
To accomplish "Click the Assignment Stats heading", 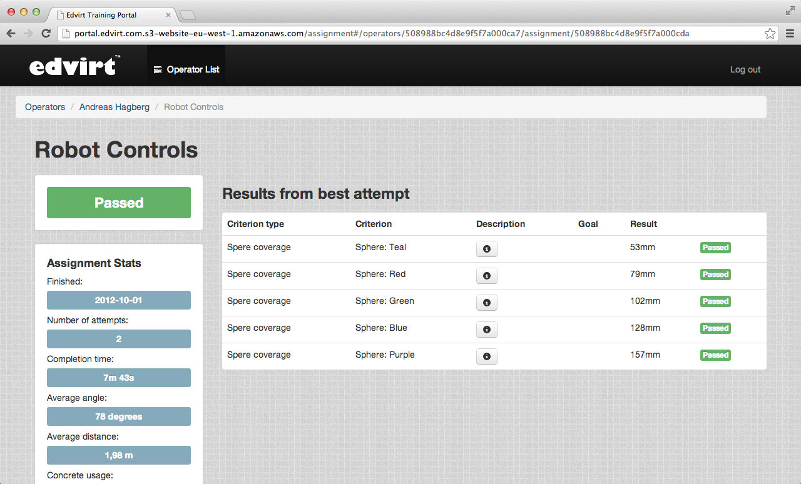I will pyautogui.click(x=94, y=263).
